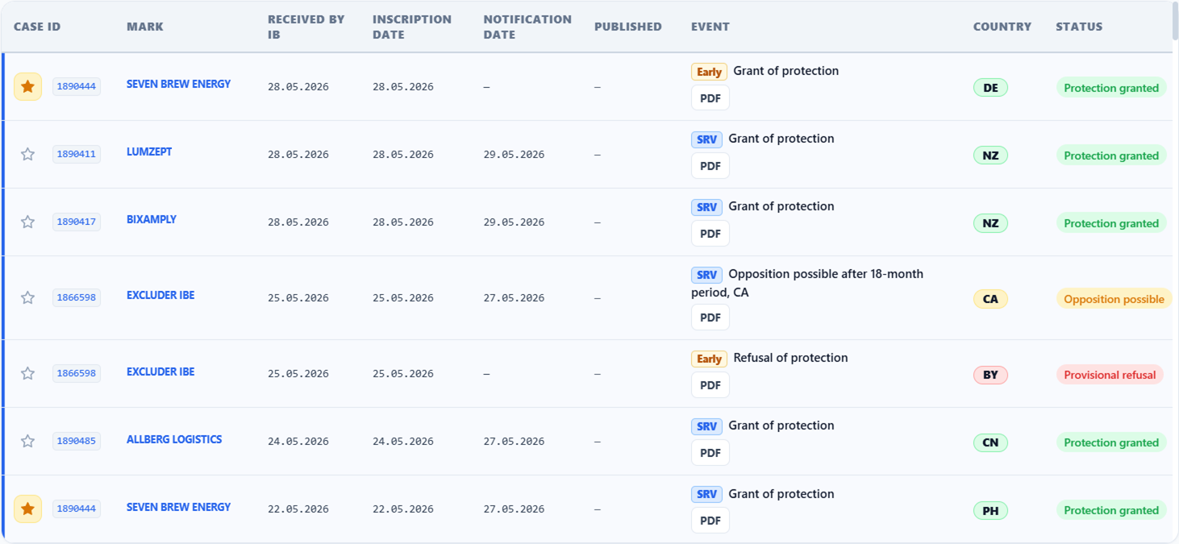The width and height of the screenshot is (1179, 544).
Task: Sort by Inscription Date column header
Action: 412,27
